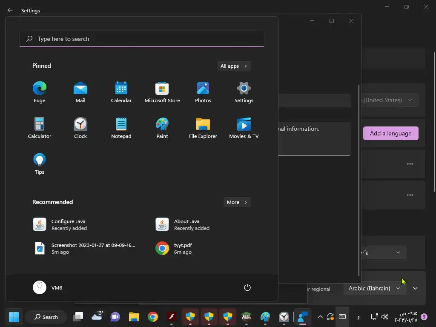
Task: Launch the Photos app
Action: (x=203, y=92)
